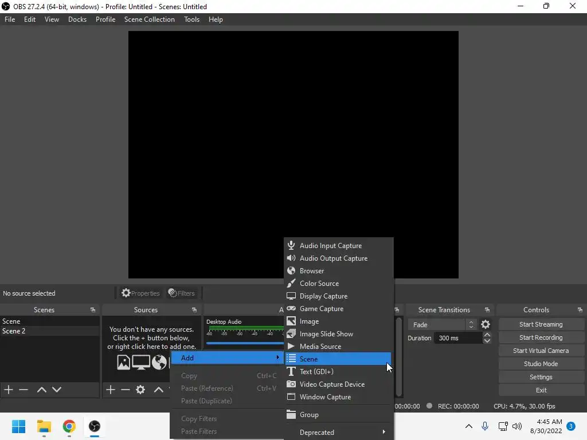587x440 pixels.
Task: Open OBS Settings
Action: pos(541,377)
